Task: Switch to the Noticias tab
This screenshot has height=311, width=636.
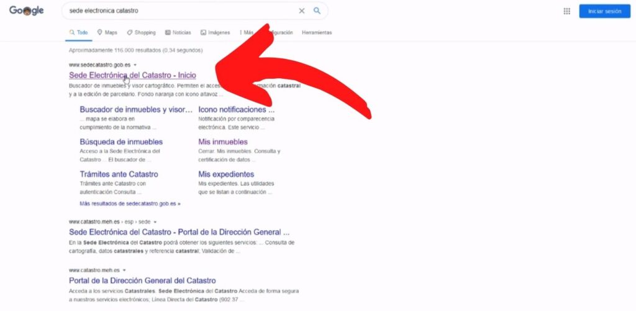Action: point(178,32)
